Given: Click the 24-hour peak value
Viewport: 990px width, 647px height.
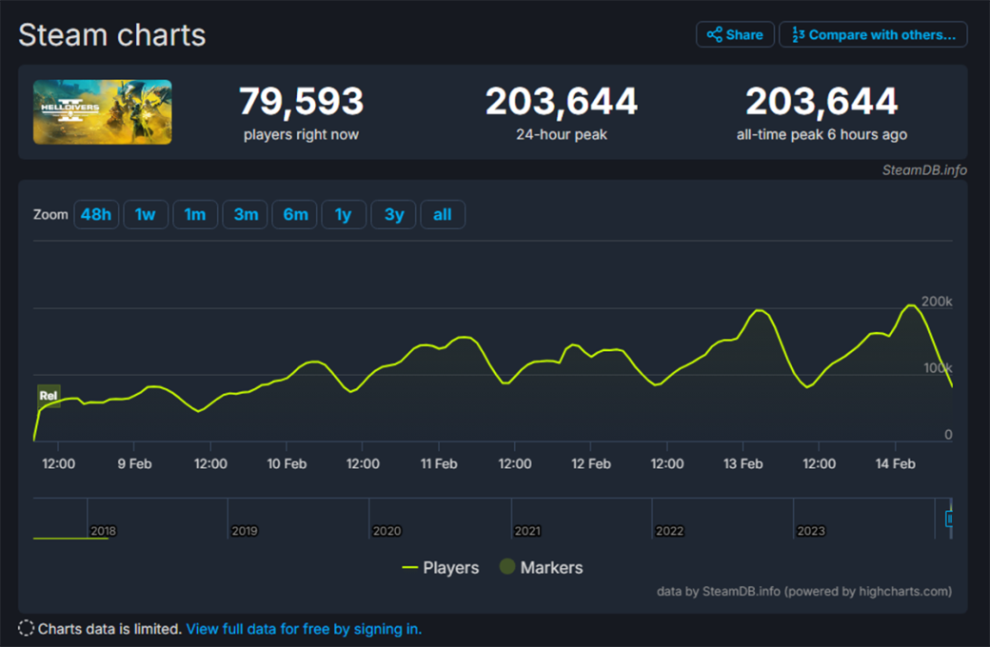Looking at the screenshot, I should pos(562,101).
